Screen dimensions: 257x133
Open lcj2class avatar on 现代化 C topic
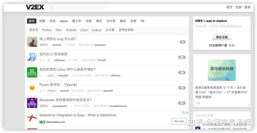32,57
